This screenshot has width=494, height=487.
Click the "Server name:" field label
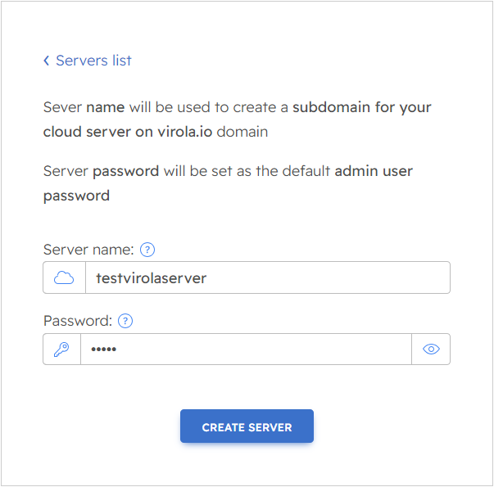click(89, 250)
